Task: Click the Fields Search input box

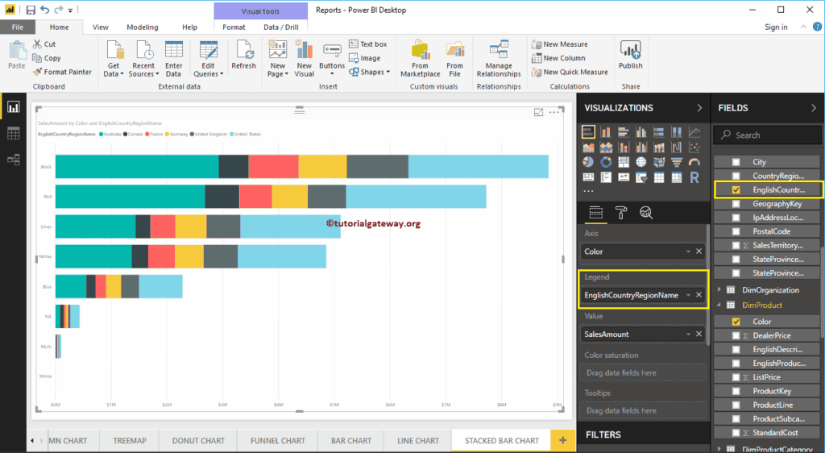Action: tap(767, 135)
